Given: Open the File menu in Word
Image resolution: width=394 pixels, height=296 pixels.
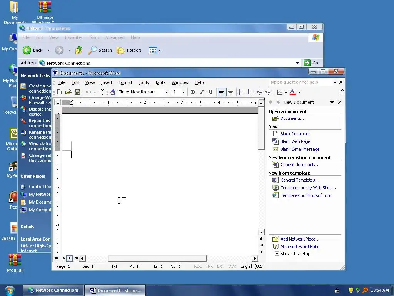Looking at the screenshot, I should 62,82.
